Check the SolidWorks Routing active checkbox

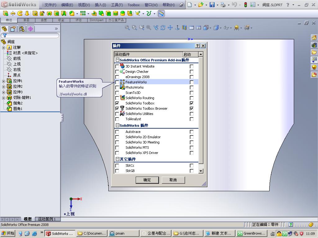coord(117,98)
